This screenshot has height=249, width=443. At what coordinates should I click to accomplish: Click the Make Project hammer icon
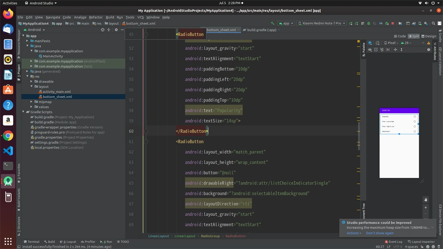[273, 23]
